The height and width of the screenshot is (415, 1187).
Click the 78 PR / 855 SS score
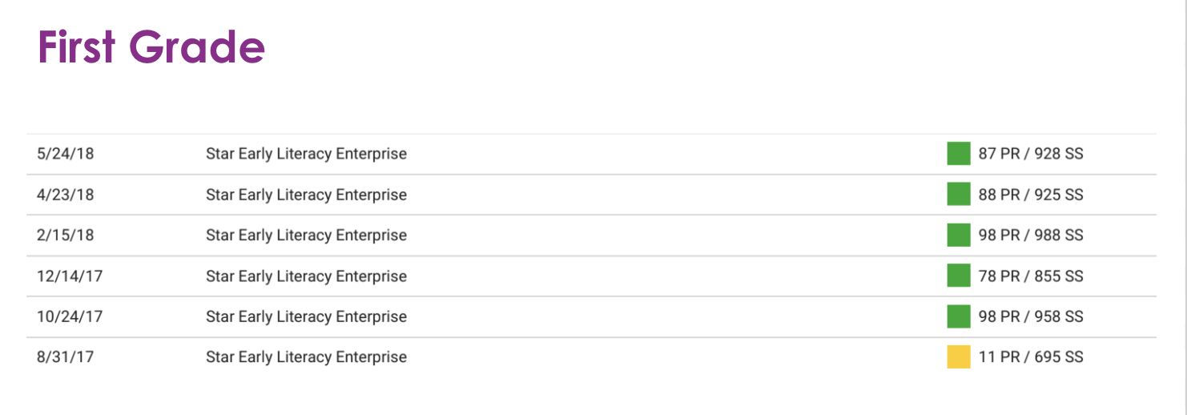(1030, 276)
